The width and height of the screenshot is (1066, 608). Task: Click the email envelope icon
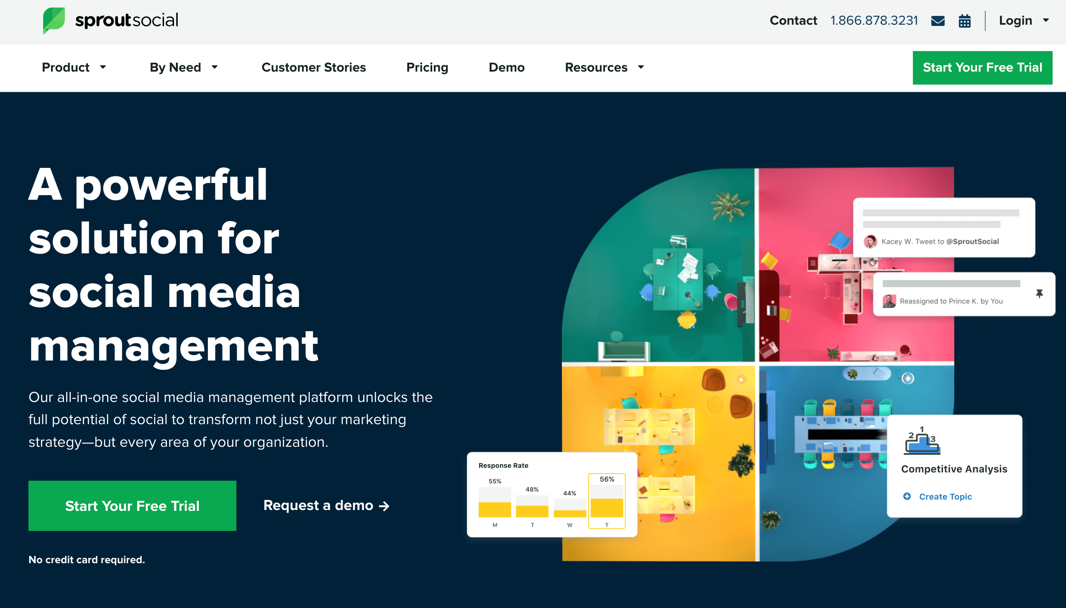click(x=938, y=20)
